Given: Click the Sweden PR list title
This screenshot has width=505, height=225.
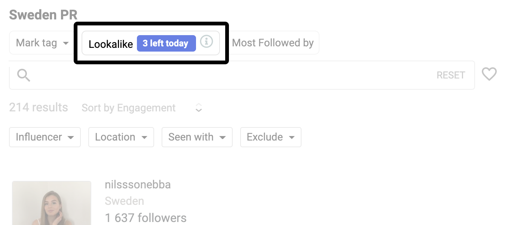Looking at the screenshot, I should (x=43, y=15).
